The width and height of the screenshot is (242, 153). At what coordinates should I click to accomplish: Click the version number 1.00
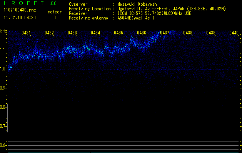(52, 3)
